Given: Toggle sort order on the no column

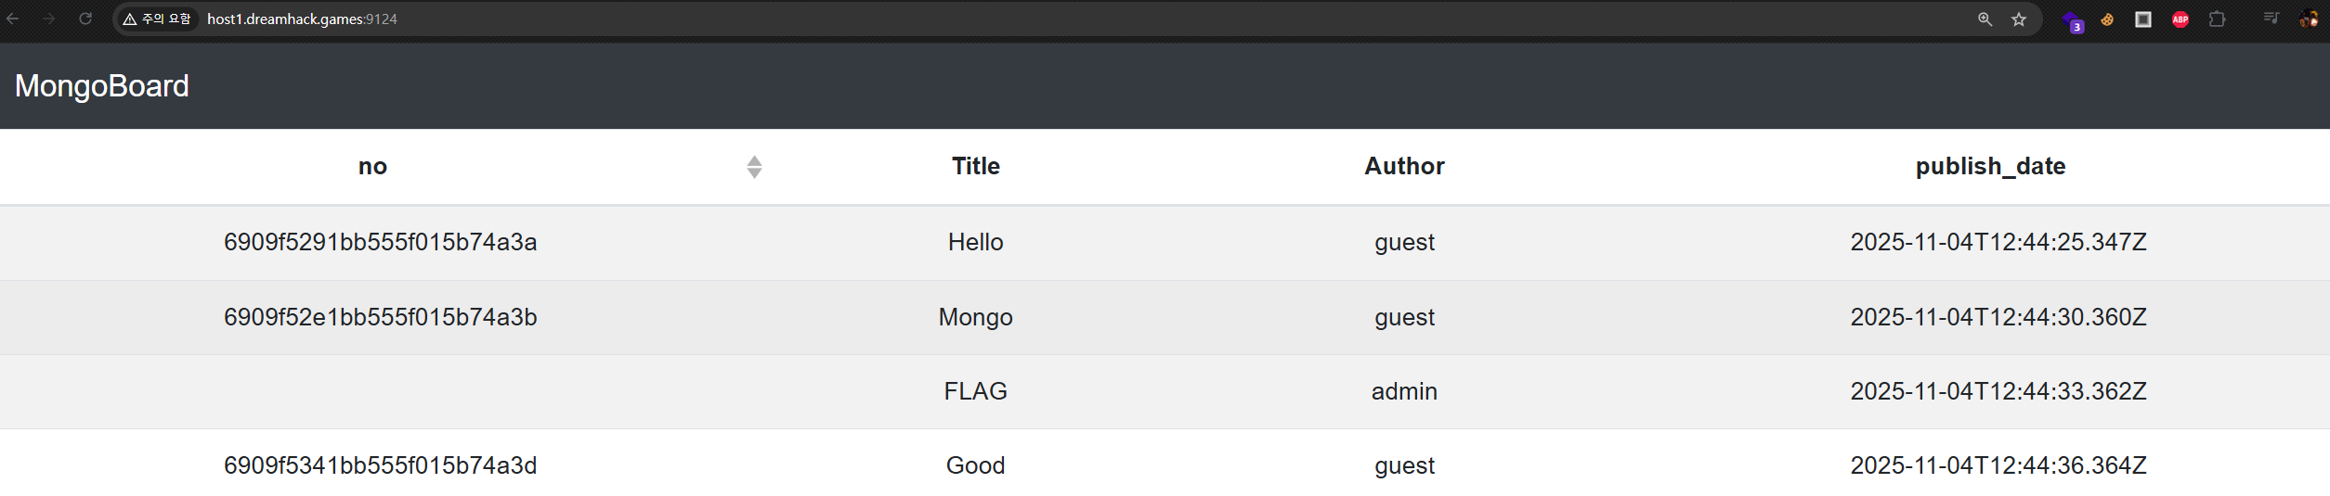Looking at the screenshot, I should pyautogui.click(x=754, y=167).
